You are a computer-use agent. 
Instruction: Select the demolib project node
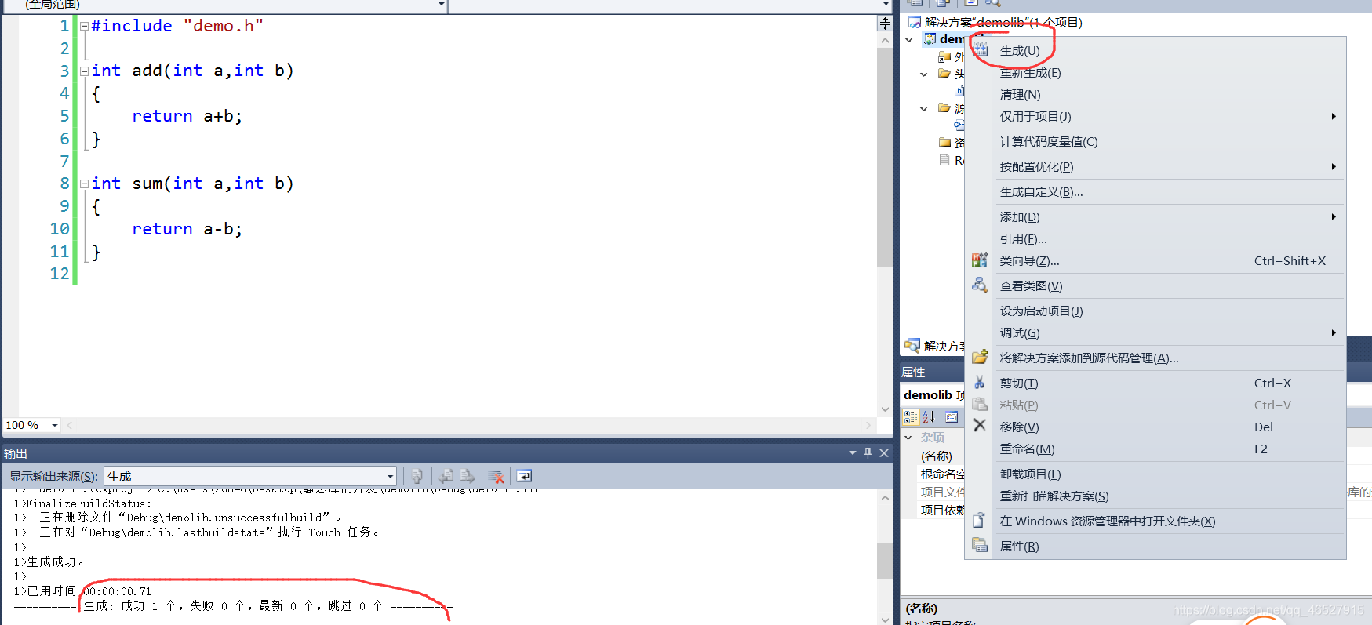coord(944,38)
